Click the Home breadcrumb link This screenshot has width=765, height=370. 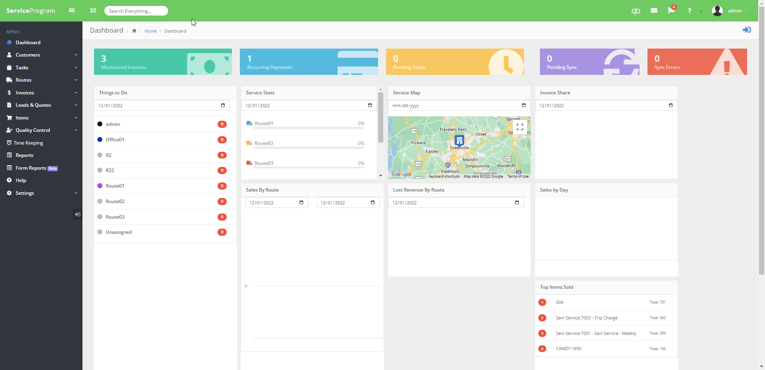coord(151,31)
